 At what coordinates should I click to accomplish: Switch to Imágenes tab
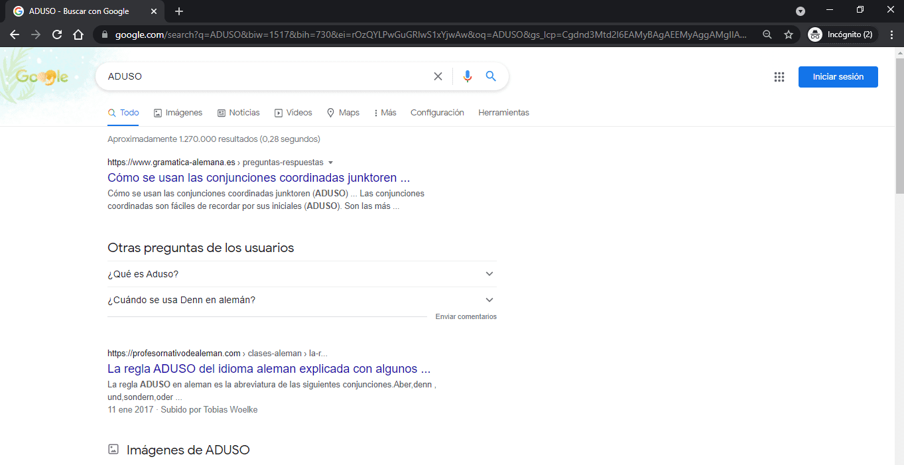[178, 113]
